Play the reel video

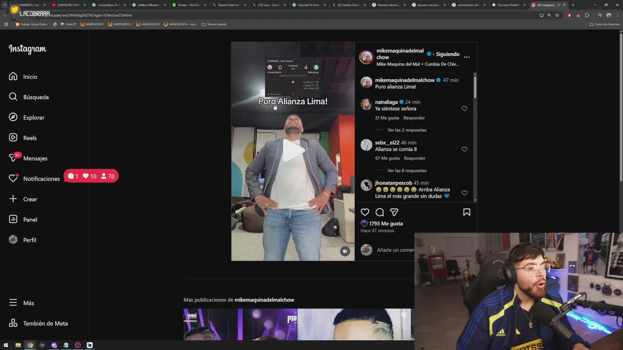pos(293,151)
